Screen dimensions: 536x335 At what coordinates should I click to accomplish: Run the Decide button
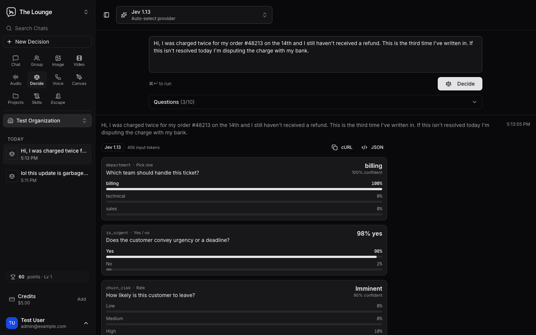tap(460, 84)
